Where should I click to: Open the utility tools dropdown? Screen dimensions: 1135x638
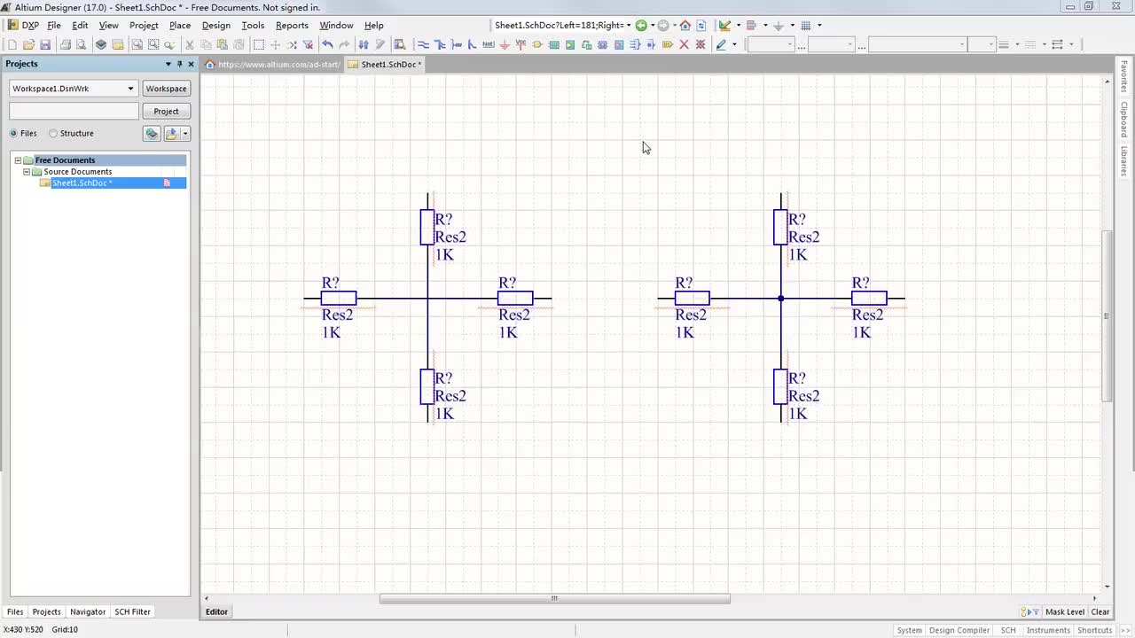738,25
